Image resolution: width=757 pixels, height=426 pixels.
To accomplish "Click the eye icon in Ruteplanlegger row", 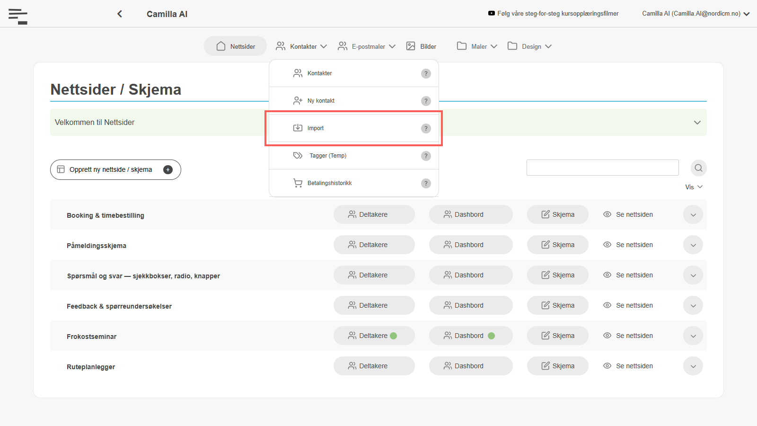I will [607, 366].
